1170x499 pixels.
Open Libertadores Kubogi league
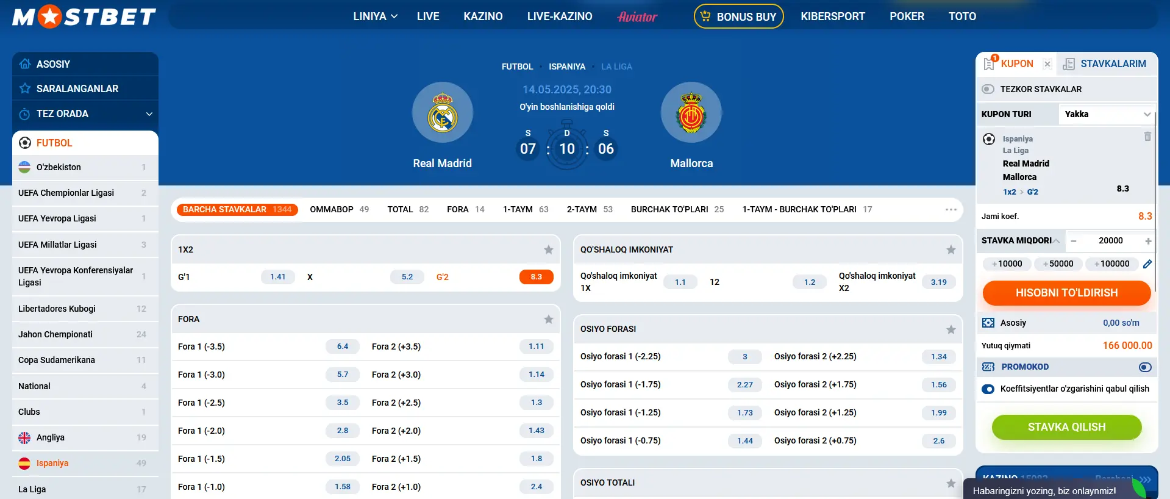click(85, 309)
